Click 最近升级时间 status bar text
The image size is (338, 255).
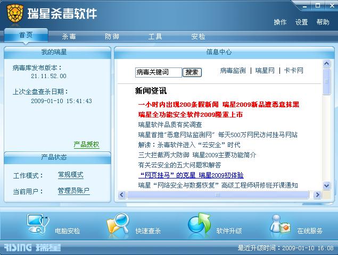(x=286, y=248)
